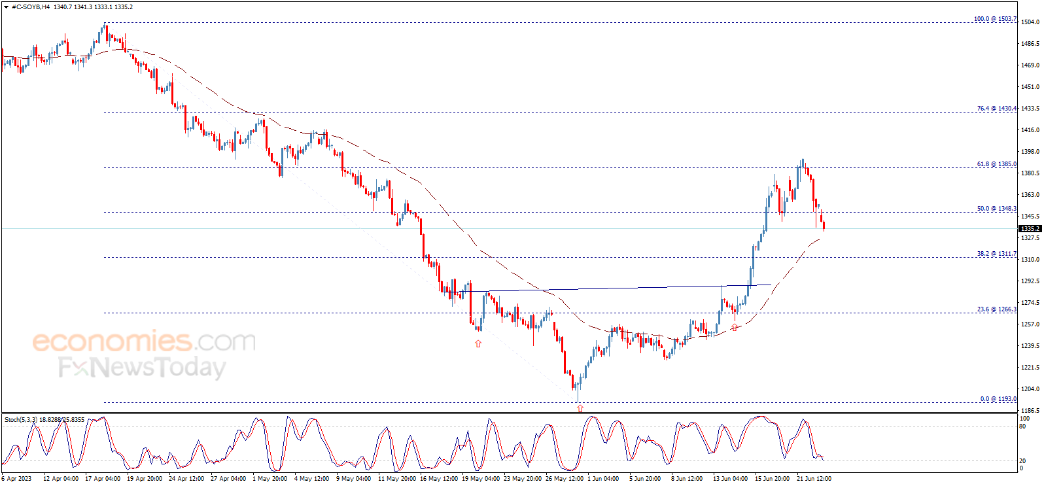The width and height of the screenshot is (1044, 486).
Task: Click the 21 Jun 12:00 time label
Action: pos(814,479)
